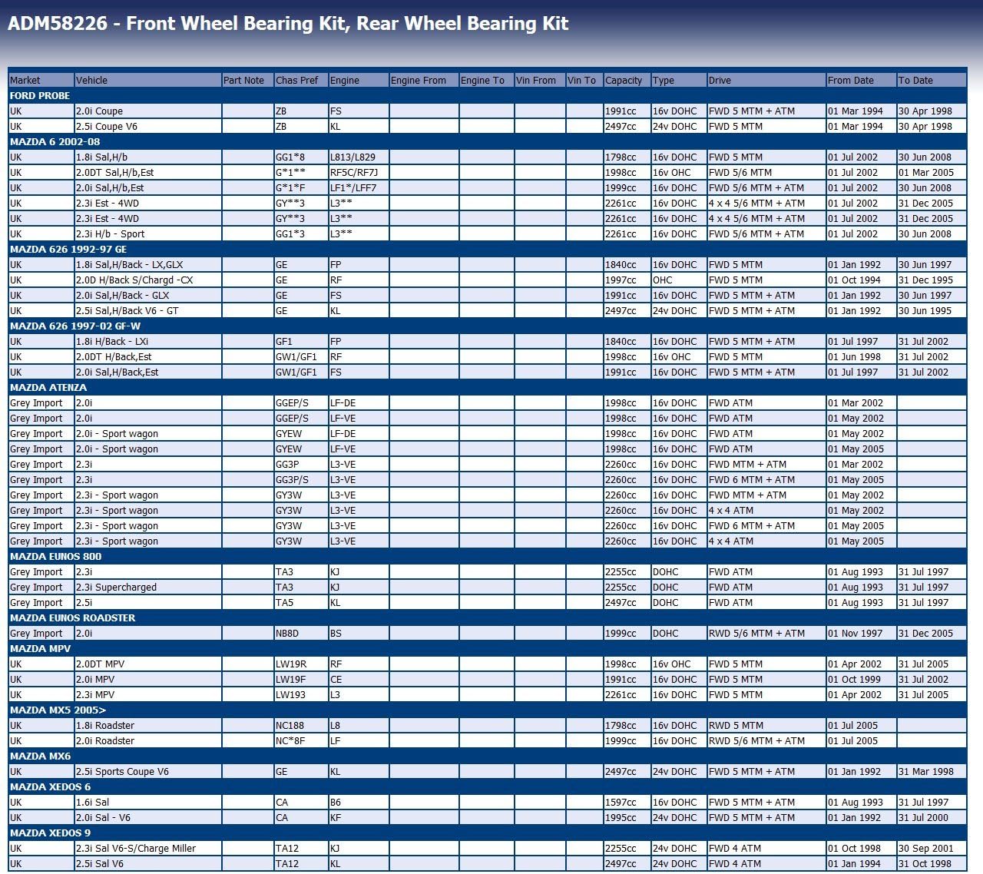Click the '2.3i Sal V6-S/Charge Miller' cell

[148, 848]
